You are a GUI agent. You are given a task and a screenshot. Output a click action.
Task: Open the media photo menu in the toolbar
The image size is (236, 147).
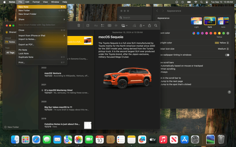[124, 26]
